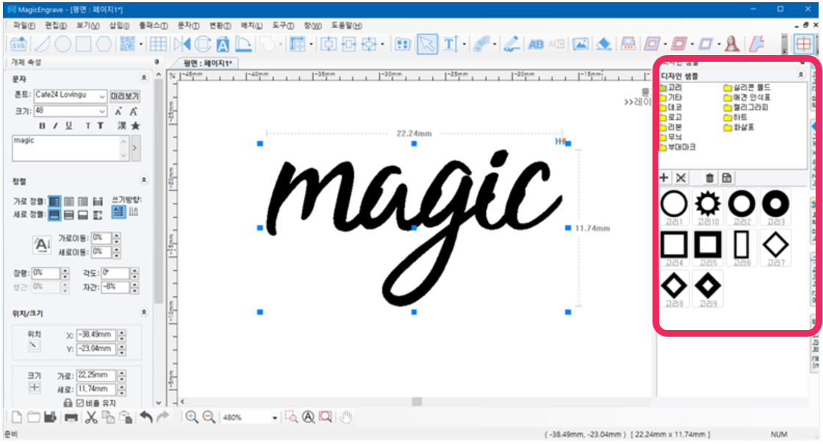This screenshot has height=444, width=823.
Task: Toggle italic formatting
Action: (55, 126)
